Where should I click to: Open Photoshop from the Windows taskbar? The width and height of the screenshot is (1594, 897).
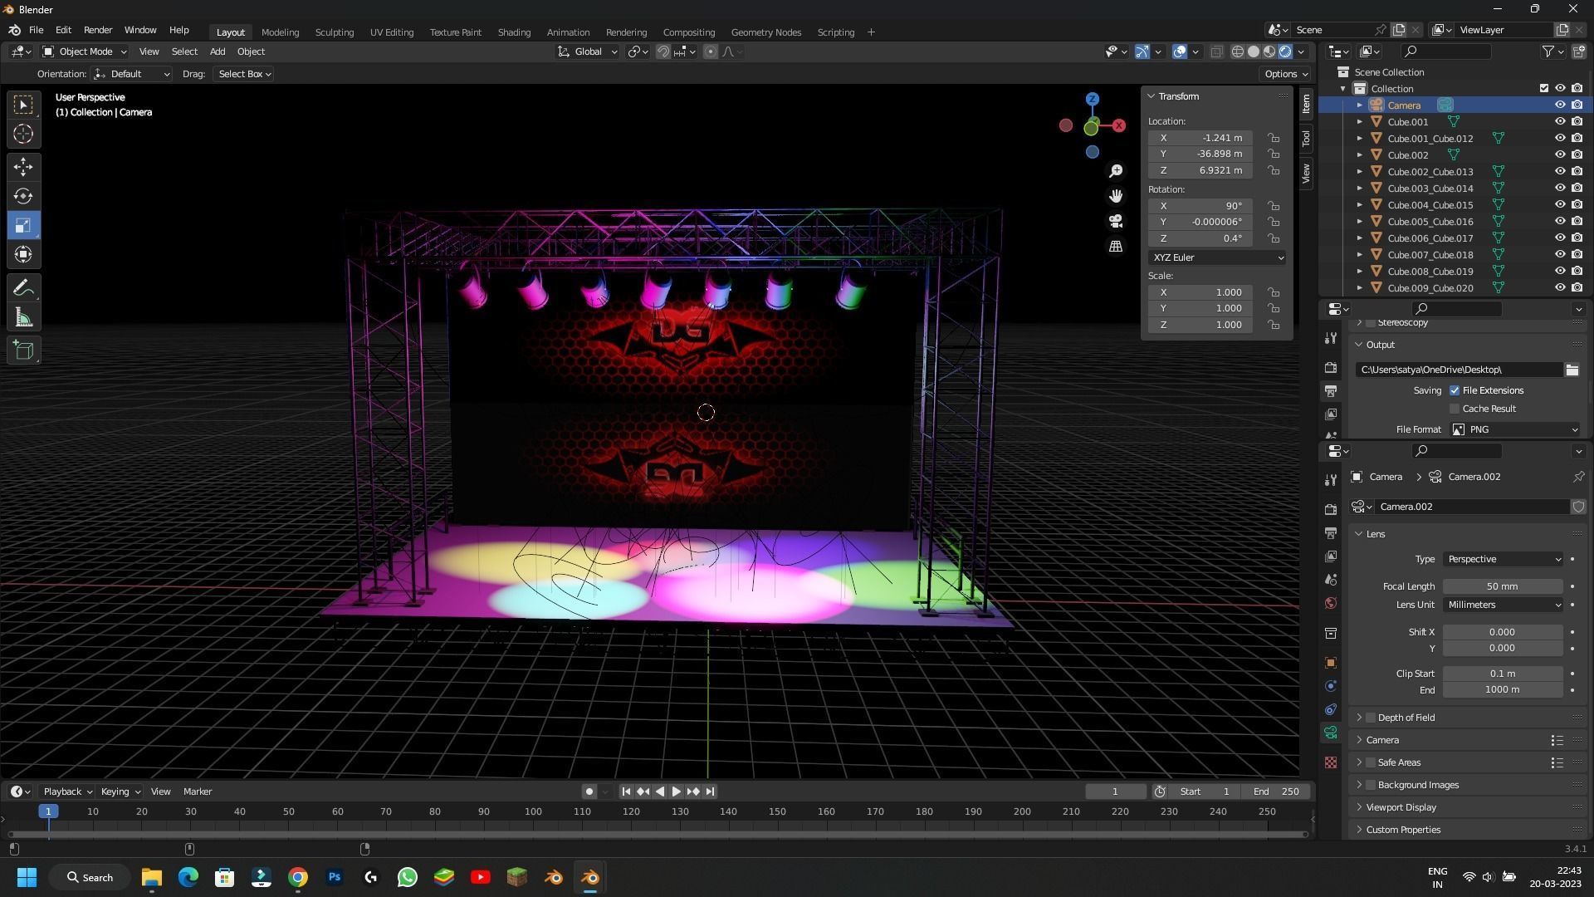335,877
